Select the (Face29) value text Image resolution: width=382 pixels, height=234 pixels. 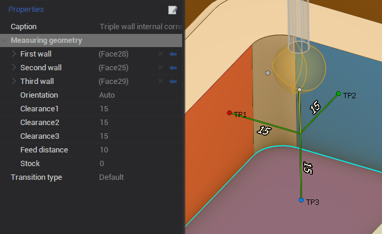(113, 82)
